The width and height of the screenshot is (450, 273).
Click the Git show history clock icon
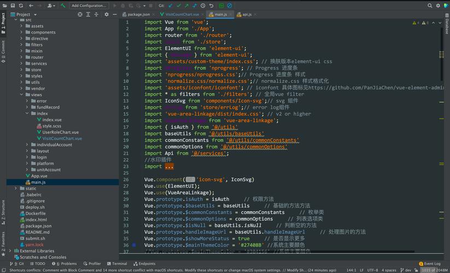203,5
